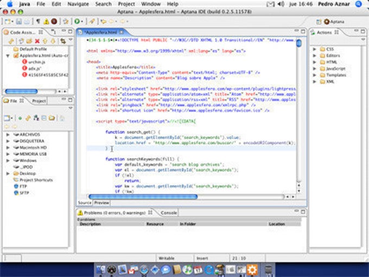Select Project Shortcuts item
This screenshot has height=277, width=369.
coord(33,180)
